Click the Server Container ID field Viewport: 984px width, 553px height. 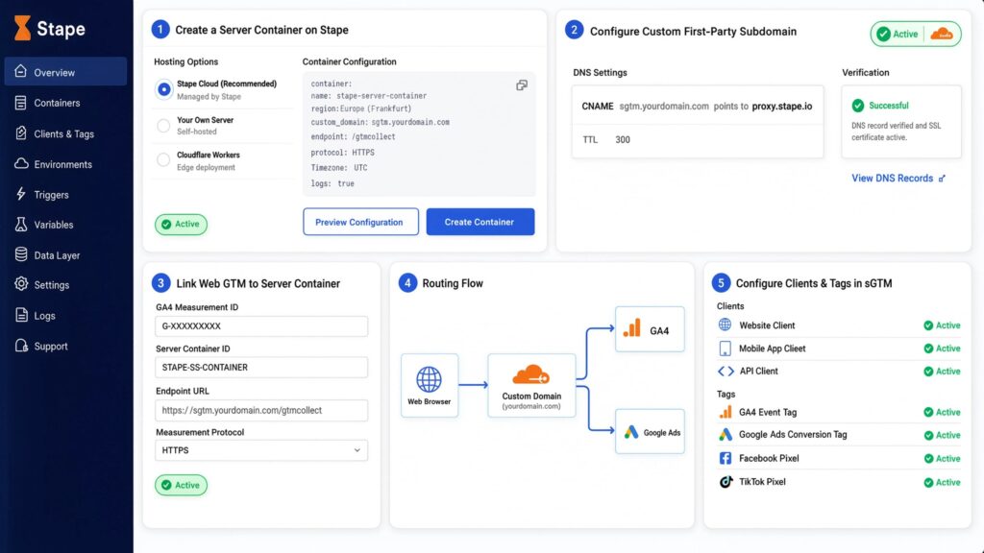261,368
